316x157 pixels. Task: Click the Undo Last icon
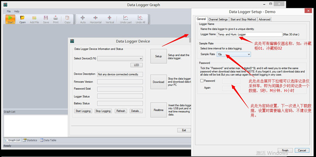(x=126, y=19)
